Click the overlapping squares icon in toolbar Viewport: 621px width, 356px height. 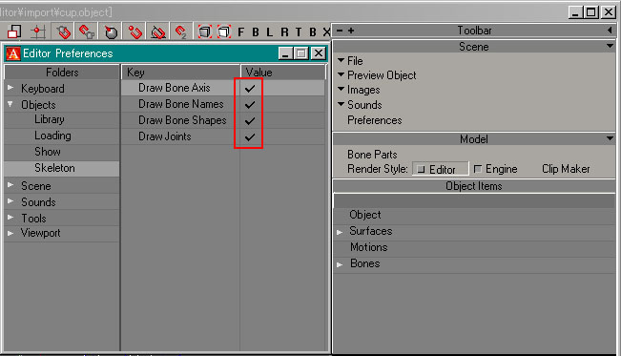pos(14,31)
